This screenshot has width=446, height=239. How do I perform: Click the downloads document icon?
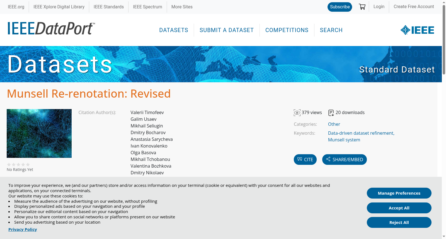[331, 113]
